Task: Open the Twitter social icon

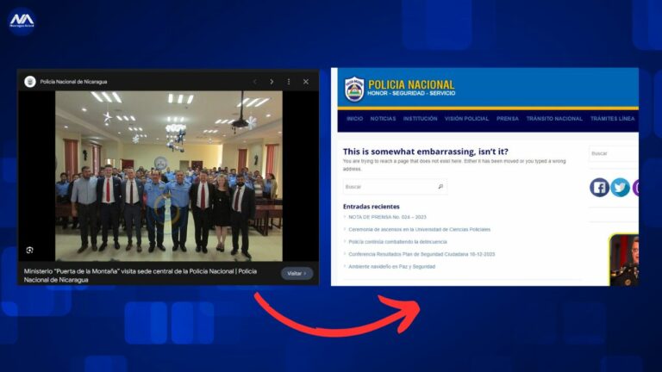Action: click(x=620, y=187)
